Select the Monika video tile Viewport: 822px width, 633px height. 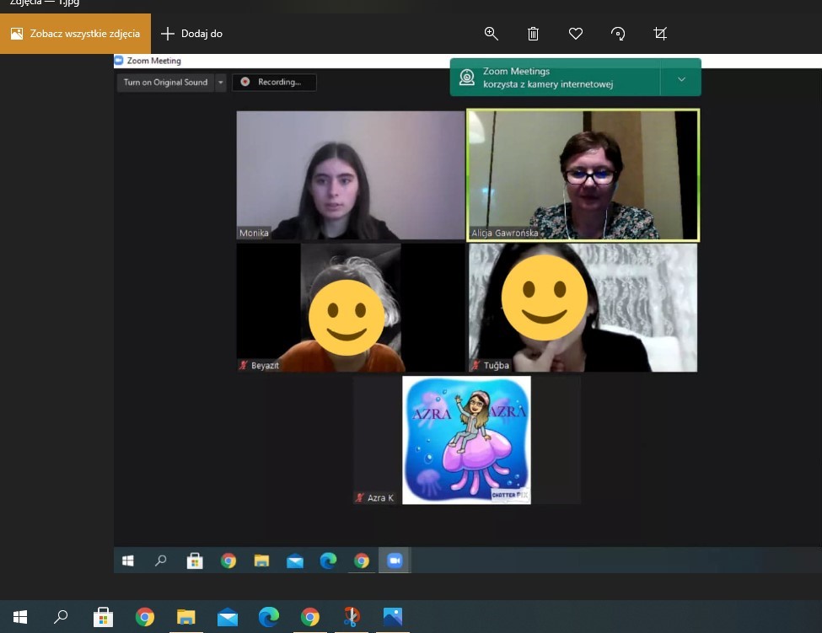(350, 175)
